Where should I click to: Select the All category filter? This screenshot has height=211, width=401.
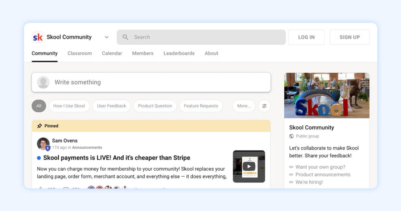tap(39, 106)
